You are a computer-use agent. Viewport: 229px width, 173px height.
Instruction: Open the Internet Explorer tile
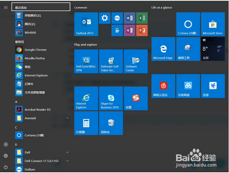86,98
